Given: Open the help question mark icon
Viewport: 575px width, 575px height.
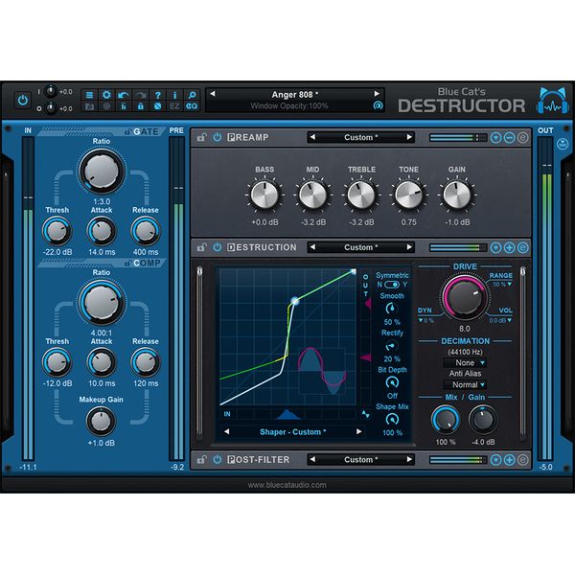Looking at the screenshot, I should pos(158,95).
